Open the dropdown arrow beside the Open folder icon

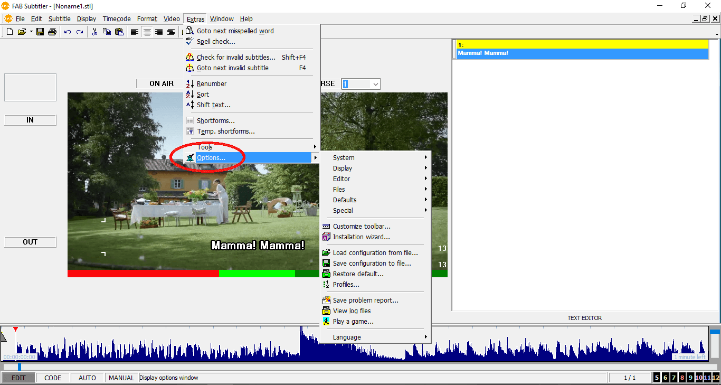click(x=31, y=32)
